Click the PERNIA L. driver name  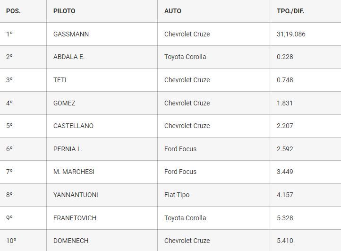(x=68, y=149)
